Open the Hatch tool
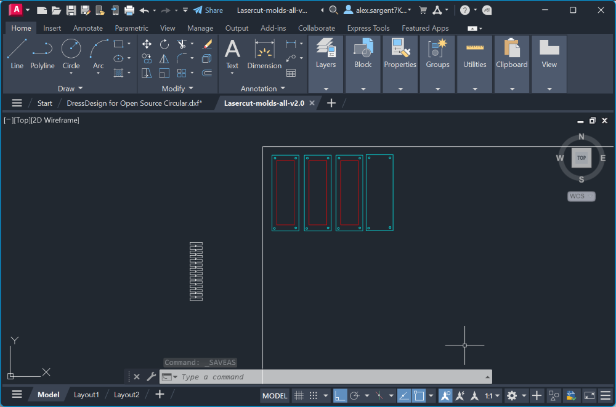The width and height of the screenshot is (616, 407). click(x=119, y=73)
